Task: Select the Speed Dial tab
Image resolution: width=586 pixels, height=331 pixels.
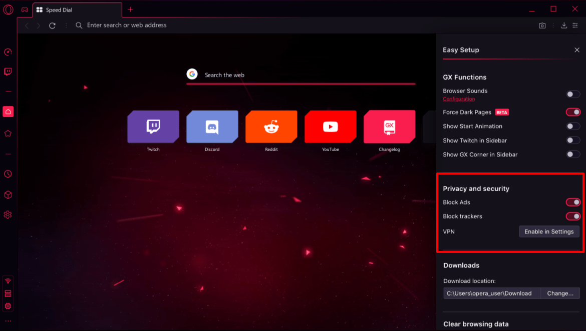Action: (75, 10)
